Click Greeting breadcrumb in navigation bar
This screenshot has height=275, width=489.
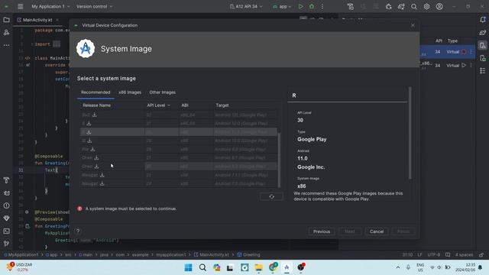tap(248, 254)
